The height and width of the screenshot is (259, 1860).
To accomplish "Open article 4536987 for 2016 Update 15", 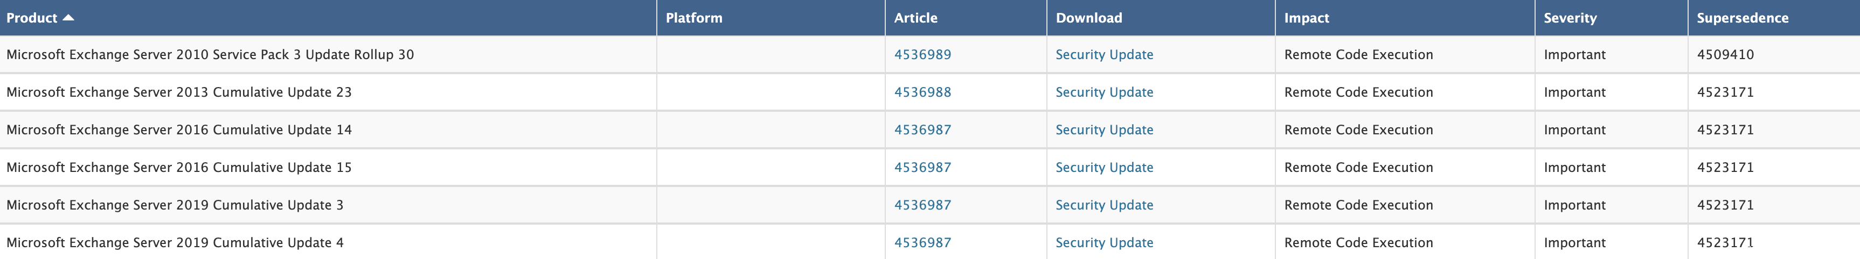I will click(923, 167).
